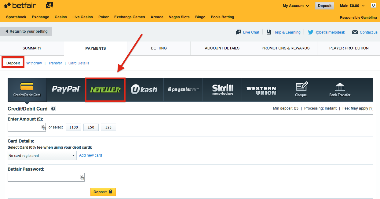The width and height of the screenshot is (380, 199).
Task: Focus the Enter Amount input field
Action: click(27, 127)
